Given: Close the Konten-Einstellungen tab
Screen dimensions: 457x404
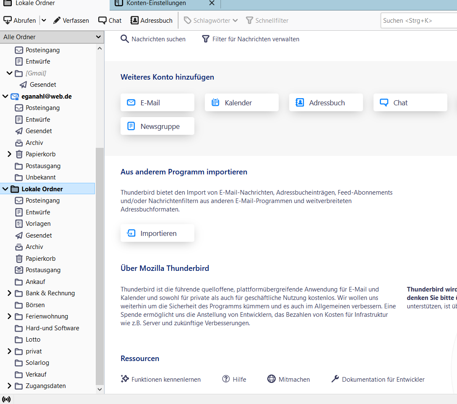Looking at the screenshot, I should tap(212, 3).
